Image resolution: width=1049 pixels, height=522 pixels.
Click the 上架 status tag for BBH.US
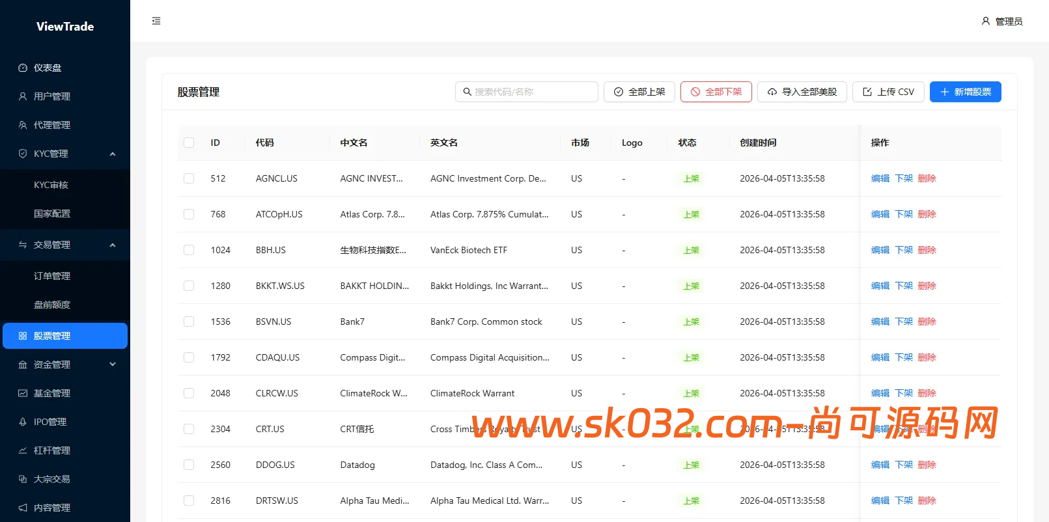[691, 250]
